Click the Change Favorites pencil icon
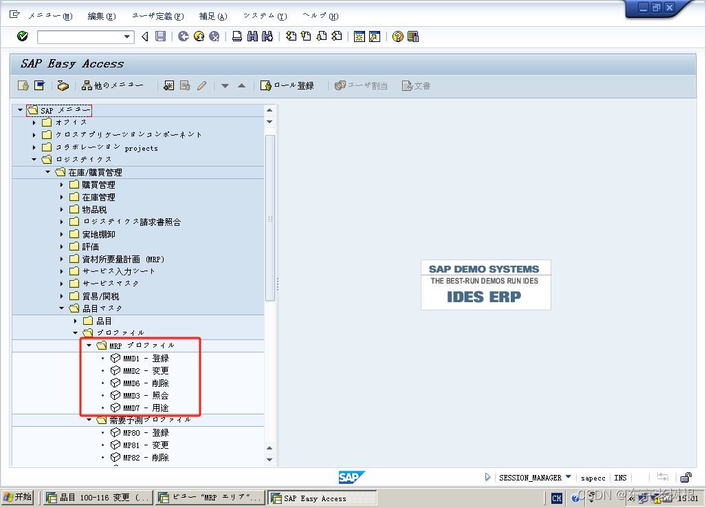This screenshot has width=706, height=508. click(x=201, y=85)
